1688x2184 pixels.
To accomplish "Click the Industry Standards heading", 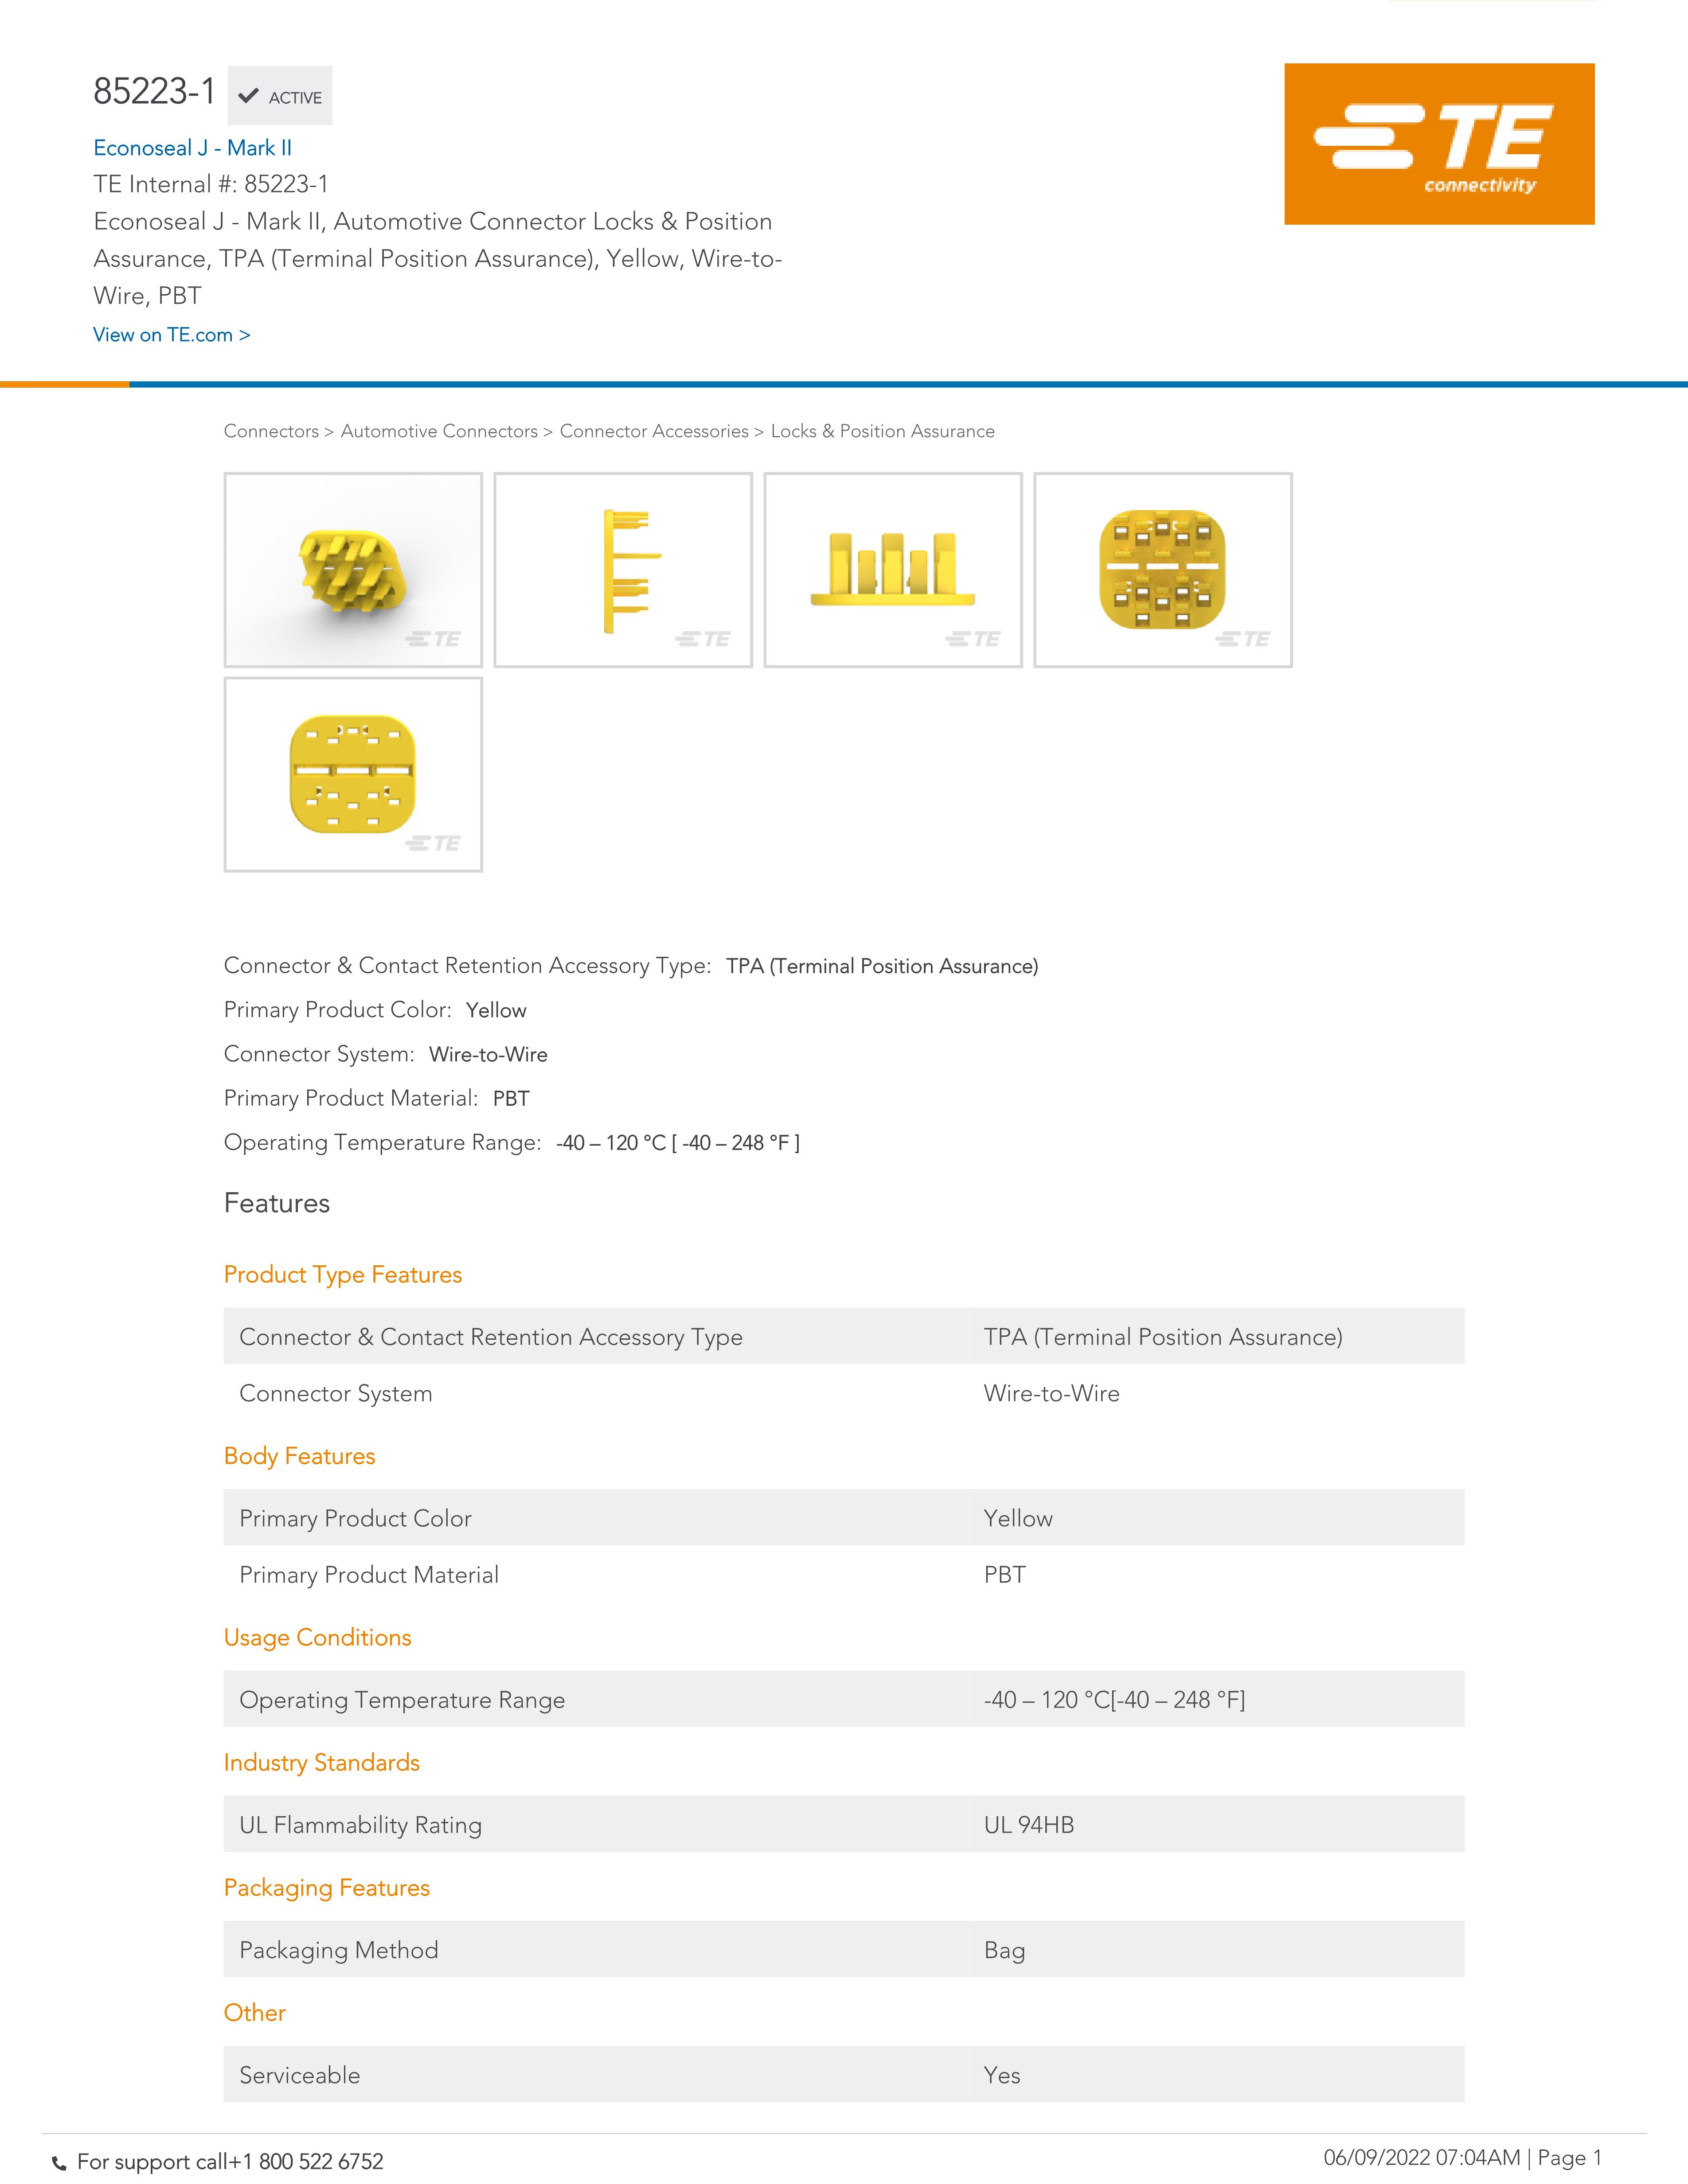I will click(x=322, y=1763).
